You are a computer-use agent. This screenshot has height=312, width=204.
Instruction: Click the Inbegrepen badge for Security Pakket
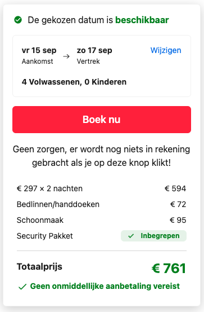(x=153, y=236)
